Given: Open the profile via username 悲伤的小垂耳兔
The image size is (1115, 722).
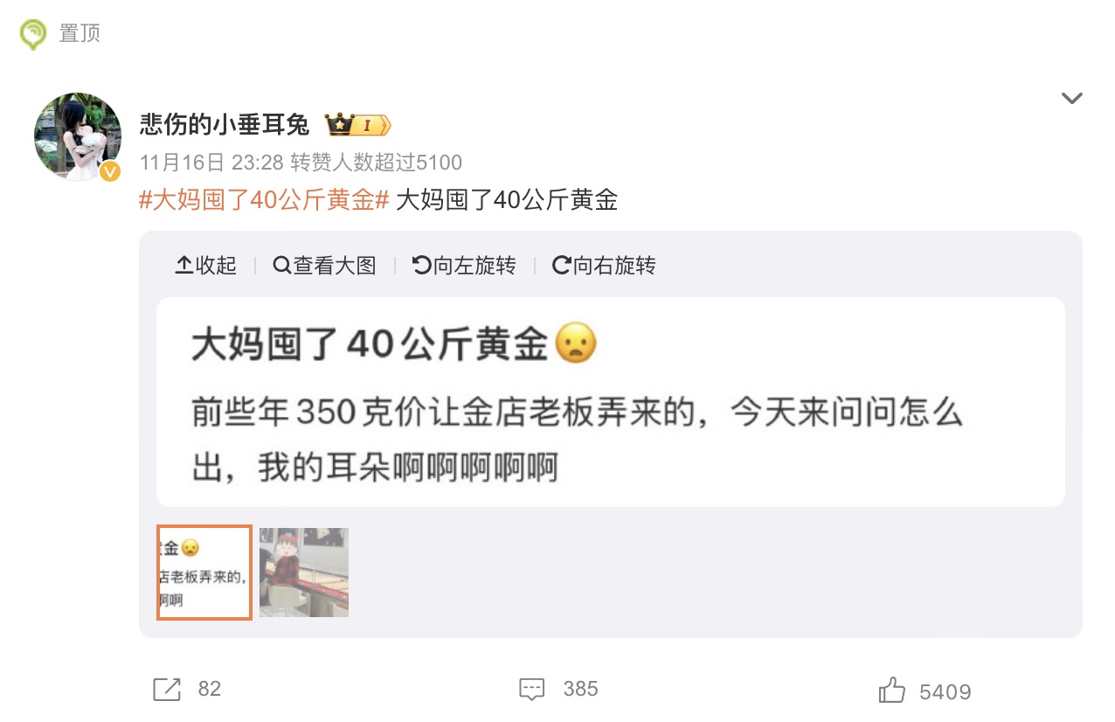Looking at the screenshot, I should point(225,125).
